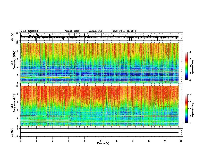The image size is (204, 158).
Task: Click the "ch.3(V)" vertical axis label
Action: point(12,132)
